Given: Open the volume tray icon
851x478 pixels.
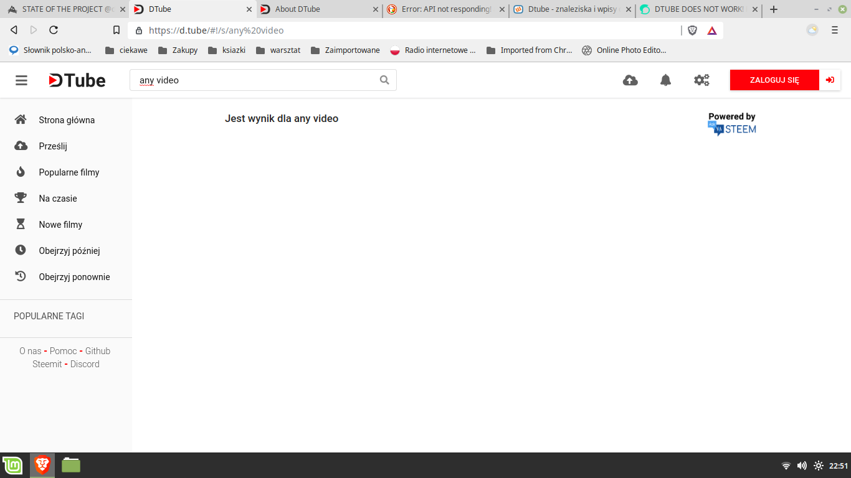Looking at the screenshot, I should [x=802, y=466].
